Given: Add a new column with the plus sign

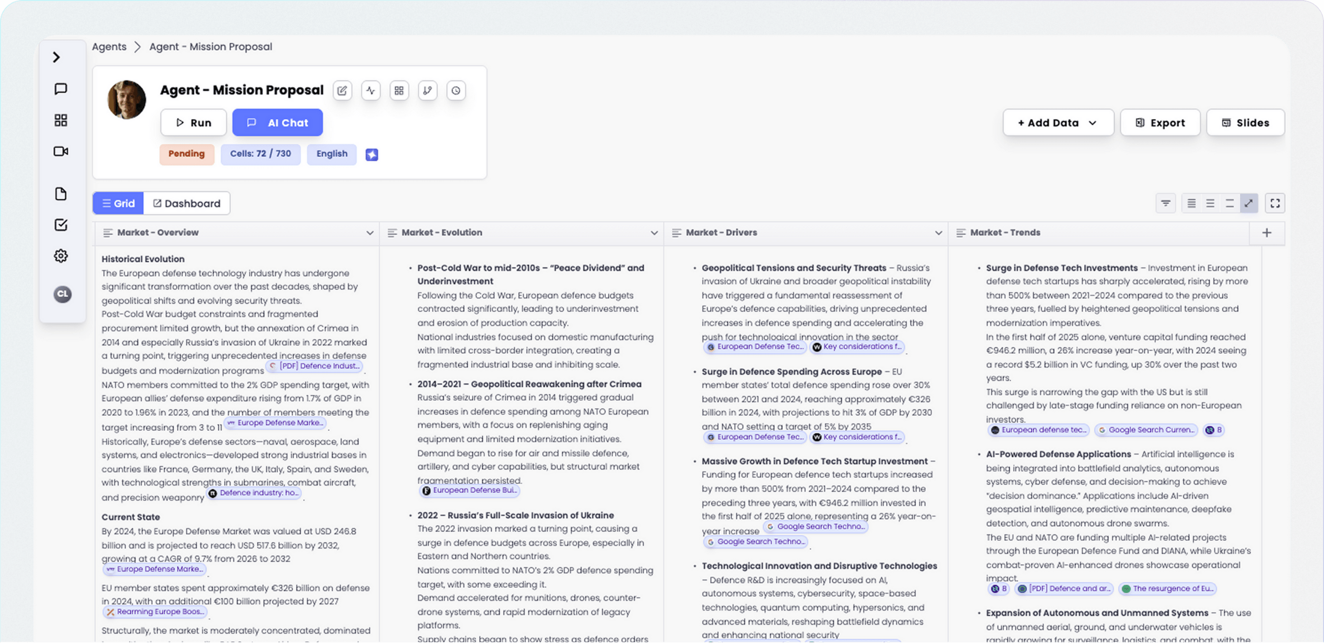Looking at the screenshot, I should pos(1266,233).
